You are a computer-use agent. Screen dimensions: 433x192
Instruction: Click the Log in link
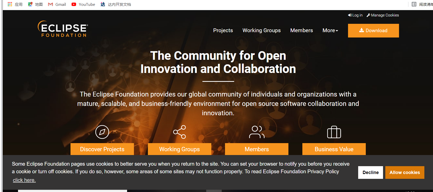(355, 15)
